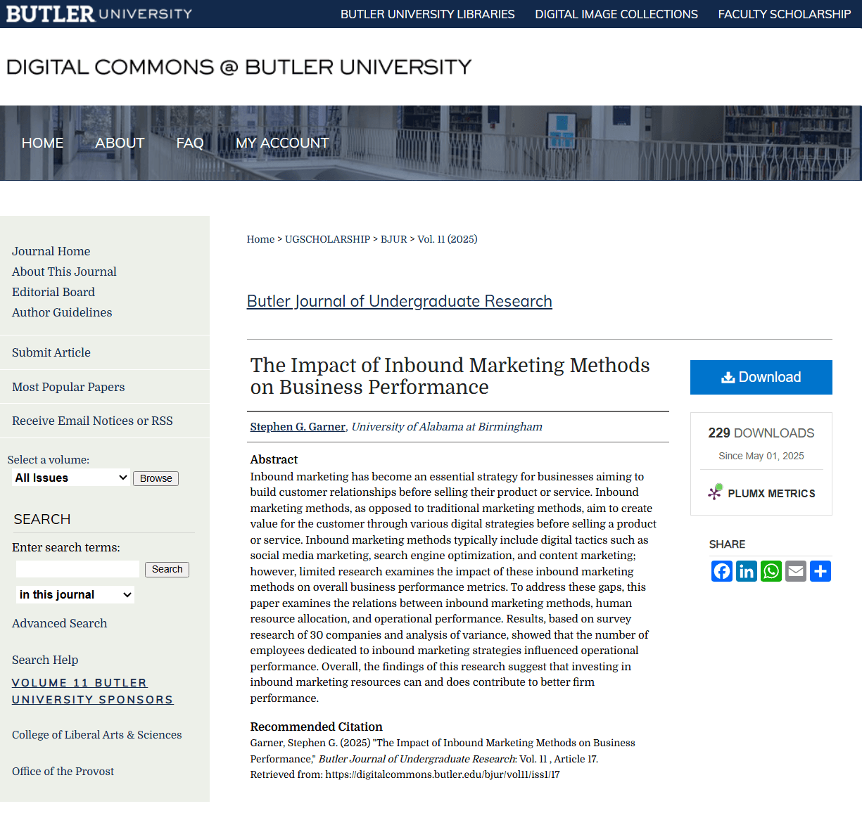Share article on Facebook icon
This screenshot has width=862, height=818.
point(722,571)
